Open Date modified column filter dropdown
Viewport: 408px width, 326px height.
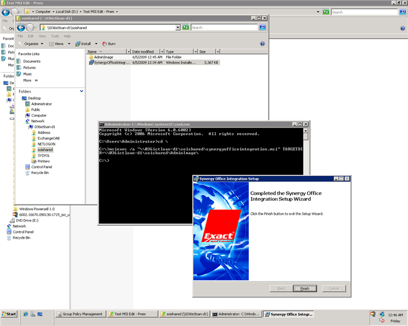(162, 51)
